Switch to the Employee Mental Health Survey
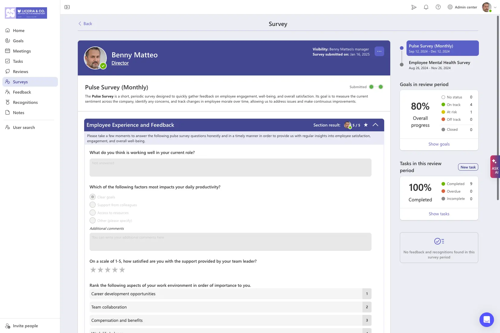Image resolution: width=500 pixels, height=333 pixels. (x=439, y=62)
